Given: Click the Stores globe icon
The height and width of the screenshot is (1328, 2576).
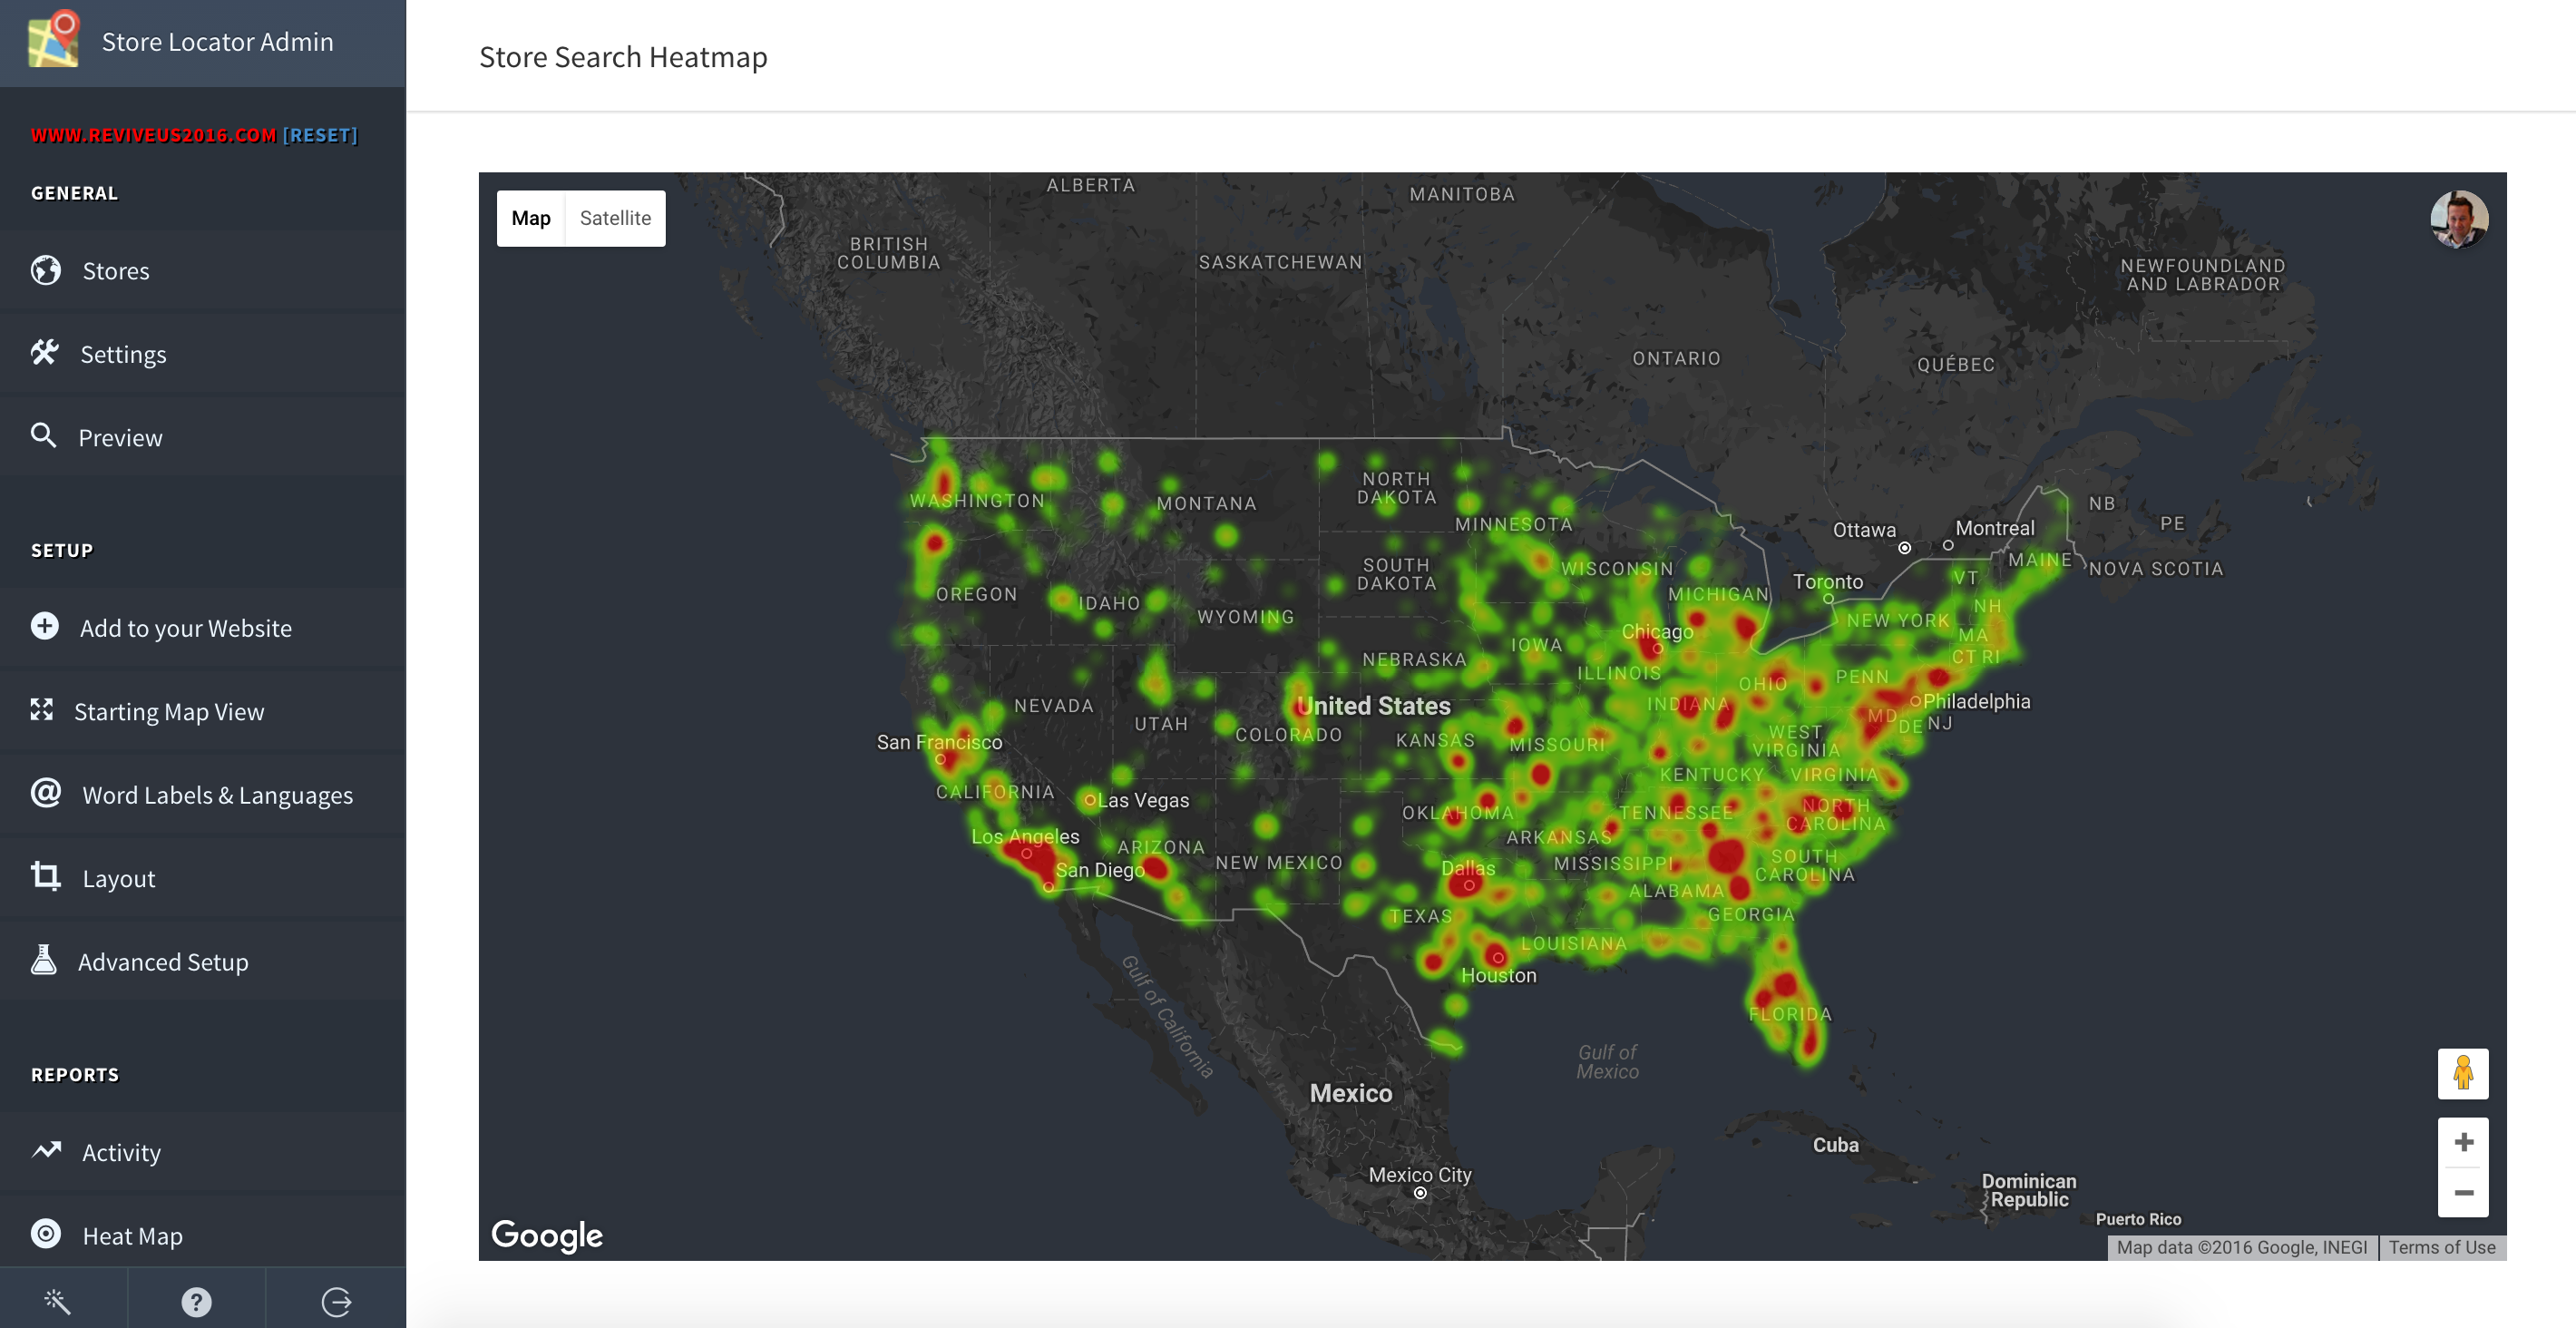Looking at the screenshot, I should (45, 270).
